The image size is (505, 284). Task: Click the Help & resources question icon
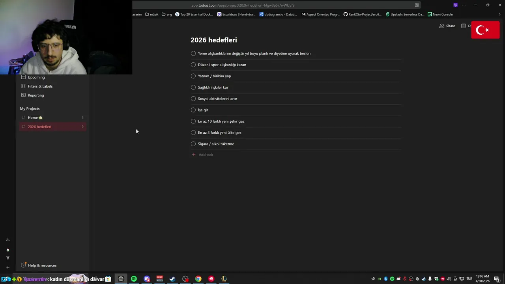pos(23,265)
